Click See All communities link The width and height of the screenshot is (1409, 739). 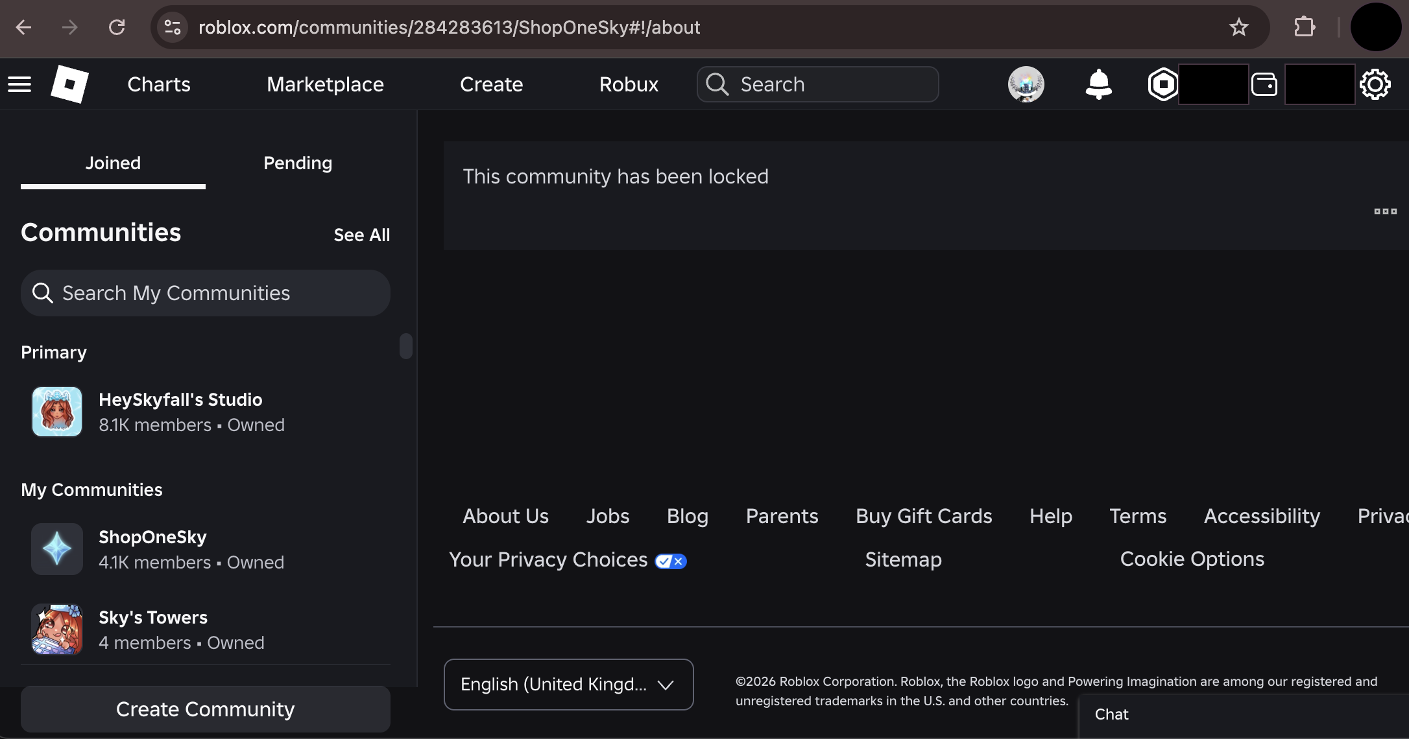point(362,235)
